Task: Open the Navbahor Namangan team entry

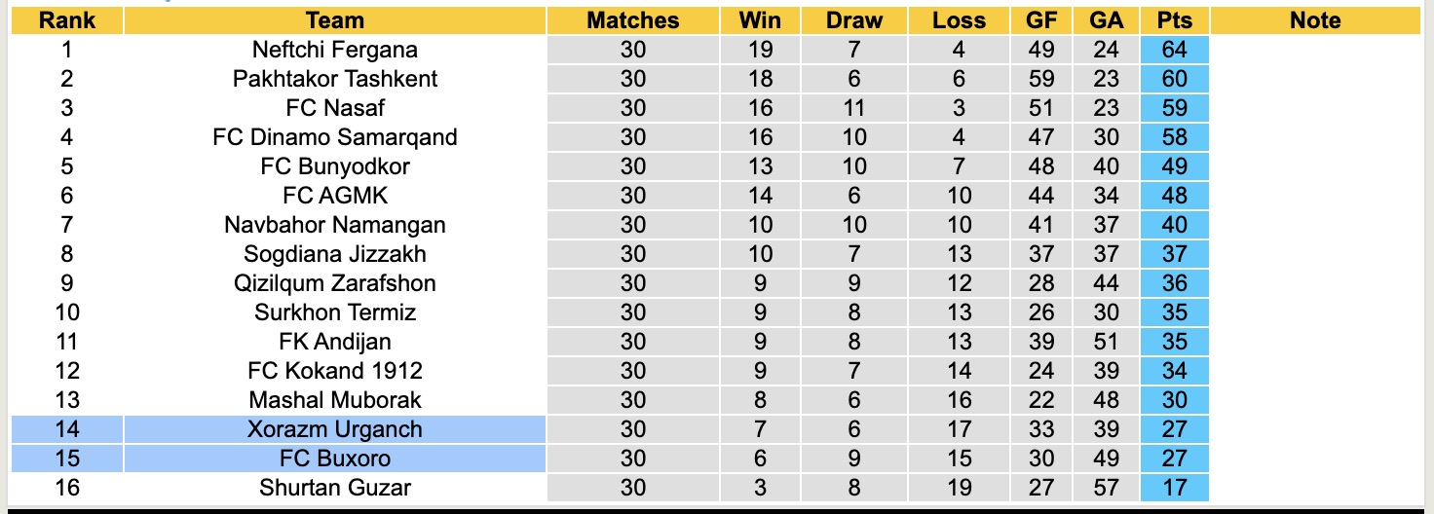Action: pyautogui.click(x=334, y=225)
